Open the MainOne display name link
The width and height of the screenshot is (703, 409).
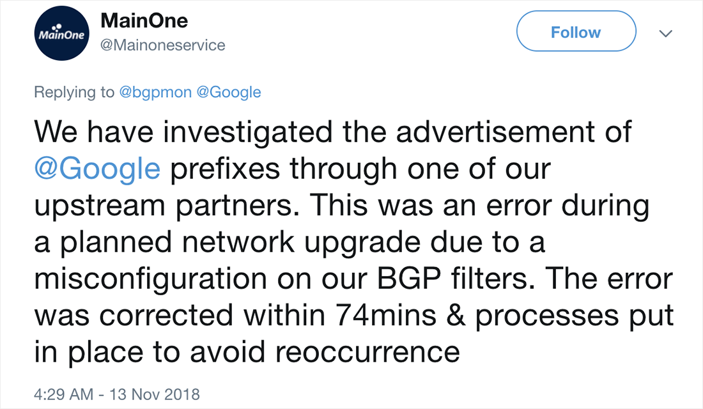pos(144,20)
